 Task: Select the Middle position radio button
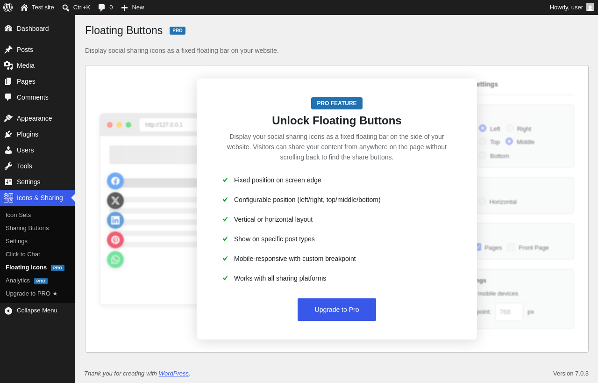coord(509,141)
